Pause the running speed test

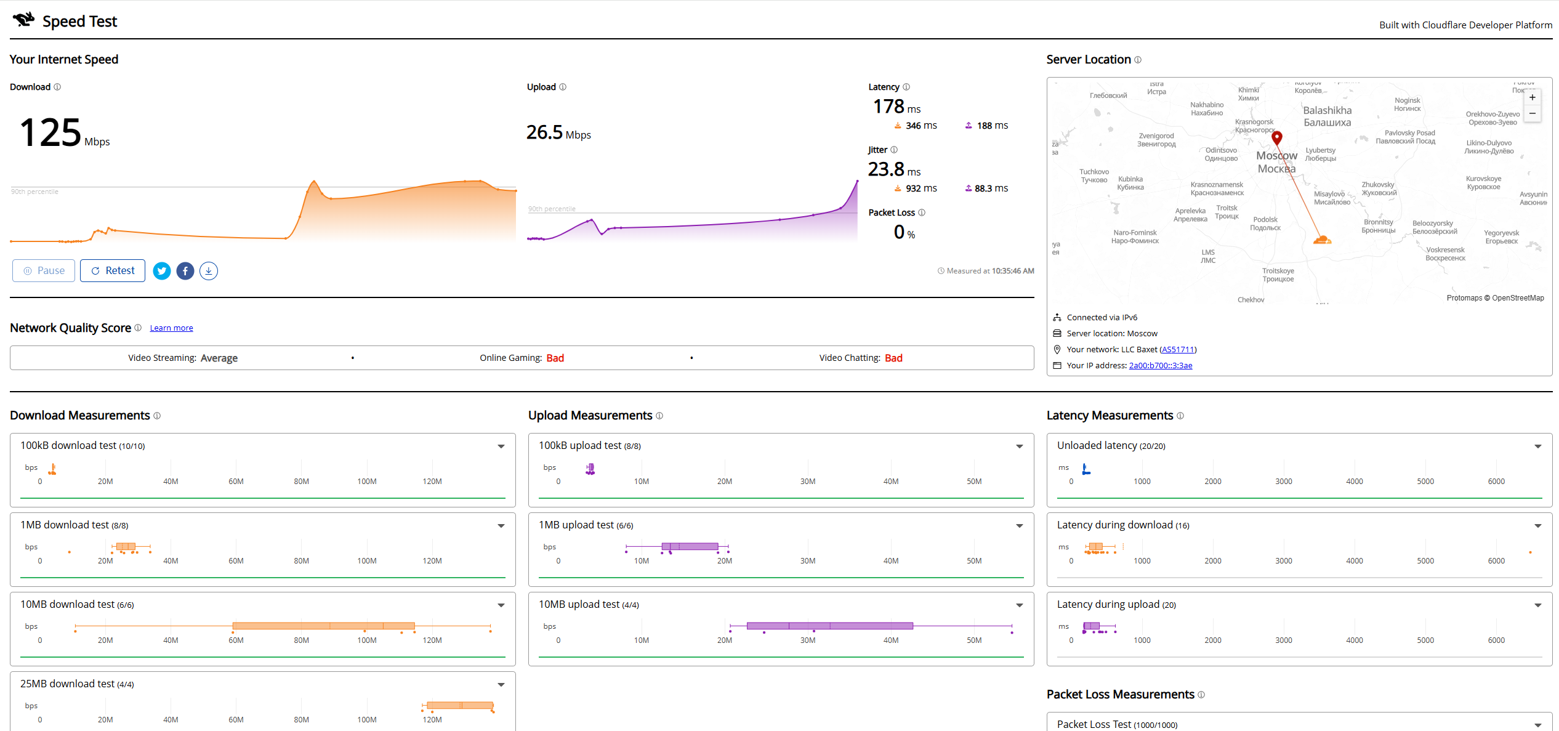pyautogui.click(x=44, y=271)
